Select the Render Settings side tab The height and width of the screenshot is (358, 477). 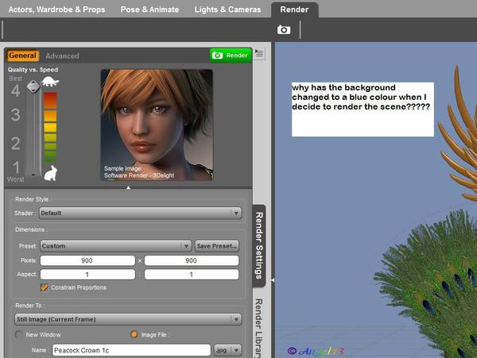(x=259, y=245)
